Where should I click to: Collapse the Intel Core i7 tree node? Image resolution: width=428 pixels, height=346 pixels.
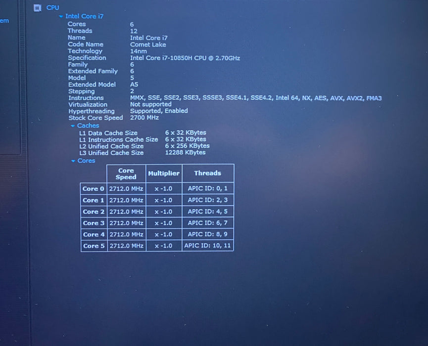coord(61,16)
